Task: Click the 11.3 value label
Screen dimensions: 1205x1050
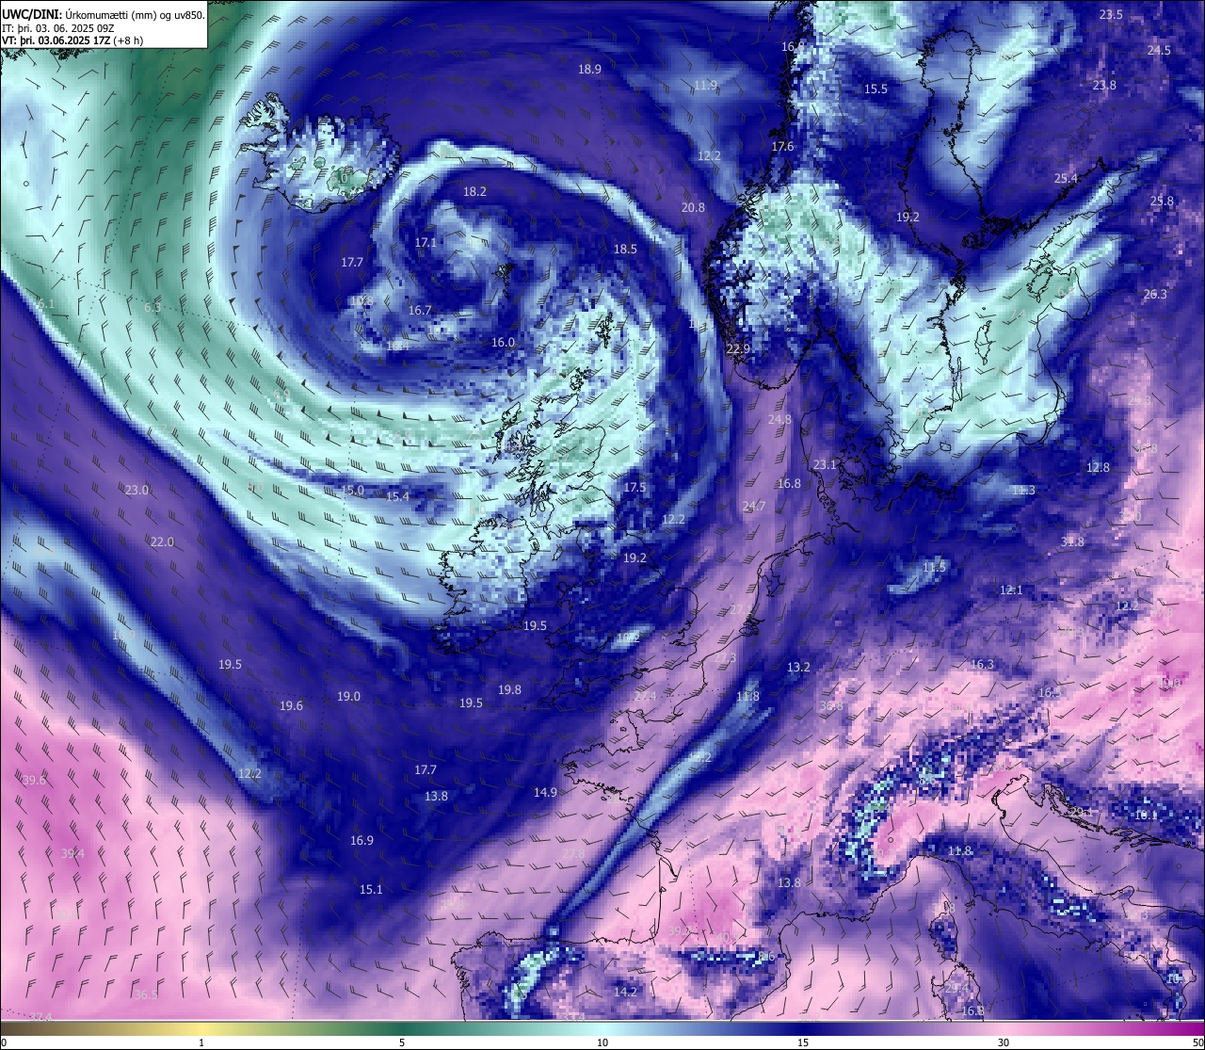Action: [x=1023, y=490]
